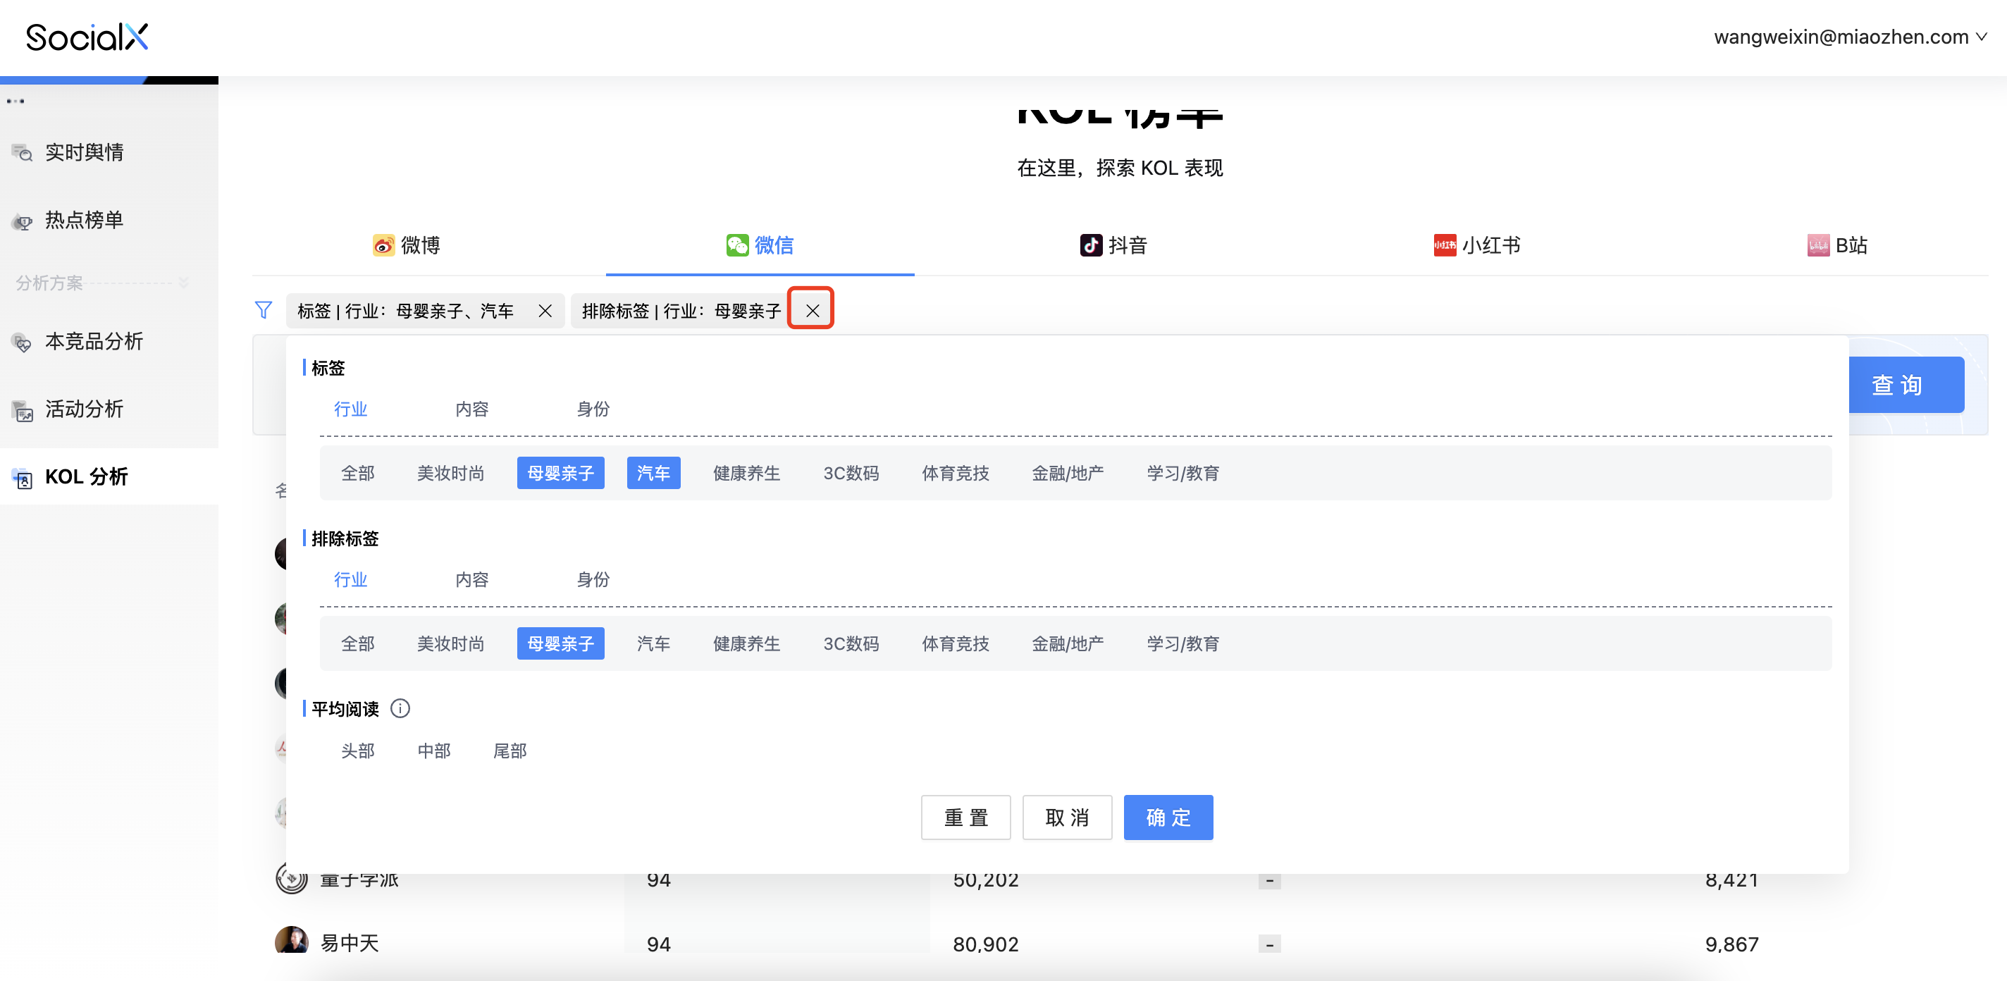Select 身份 tab under 标签
The image size is (2007, 981).
click(593, 408)
